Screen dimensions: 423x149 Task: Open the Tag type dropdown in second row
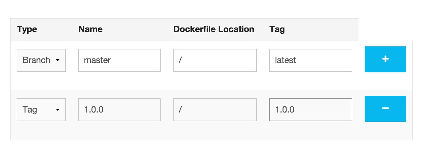(41, 110)
